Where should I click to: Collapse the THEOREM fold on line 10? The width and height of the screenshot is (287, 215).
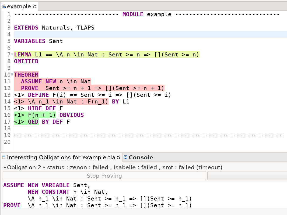[12, 75]
